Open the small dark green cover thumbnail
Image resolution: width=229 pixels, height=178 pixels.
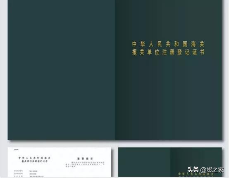pyautogui.click(x=170, y=162)
